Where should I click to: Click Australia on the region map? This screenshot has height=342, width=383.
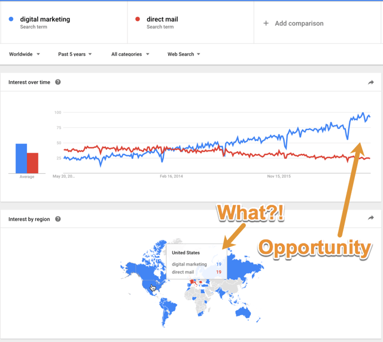pos(243,312)
